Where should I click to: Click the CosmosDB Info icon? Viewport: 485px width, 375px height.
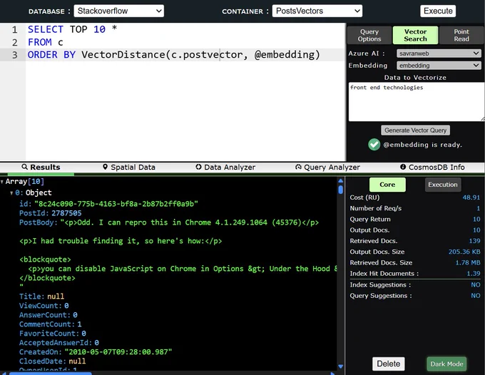coord(403,167)
